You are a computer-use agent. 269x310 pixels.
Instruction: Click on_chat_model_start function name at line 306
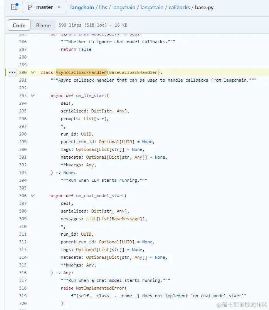100,196
